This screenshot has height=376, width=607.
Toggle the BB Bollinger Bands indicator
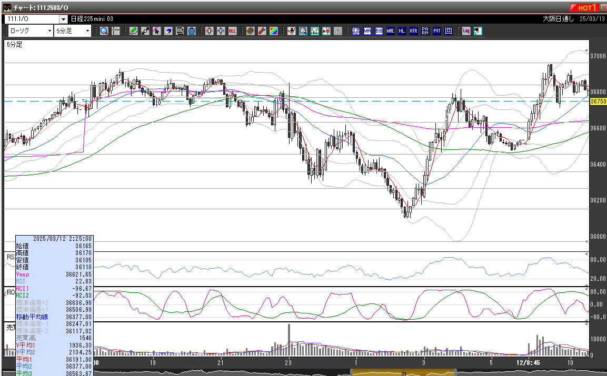click(379, 31)
